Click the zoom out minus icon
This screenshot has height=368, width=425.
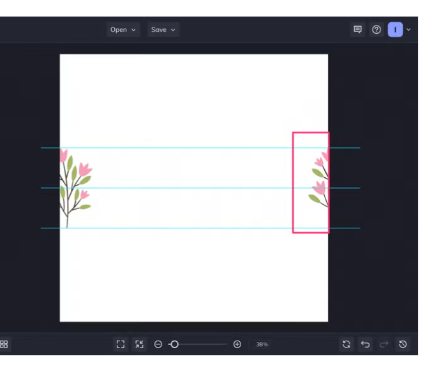[158, 344]
